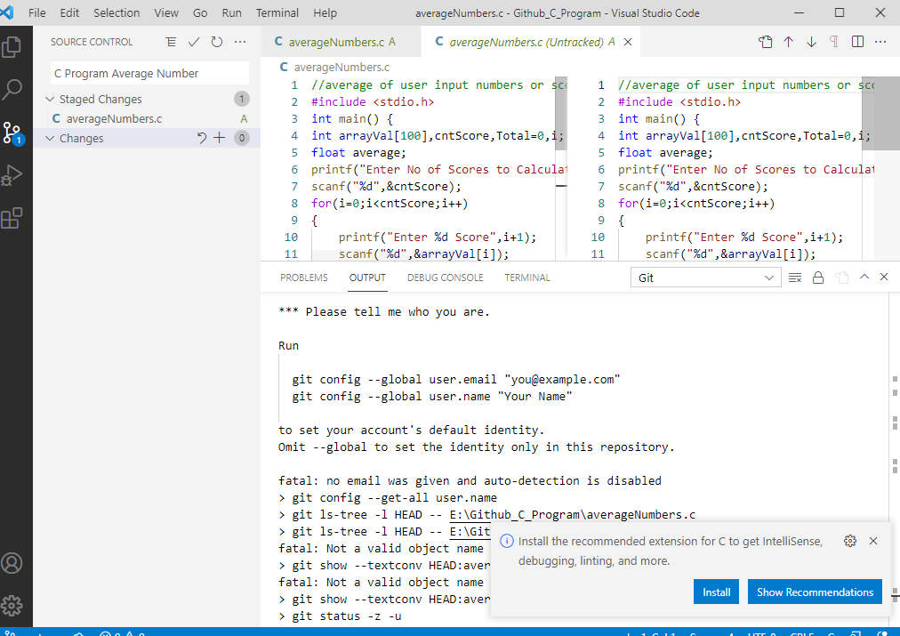This screenshot has height=636, width=900.
Task: Configure notification with gear icon
Action: click(x=850, y=541)
